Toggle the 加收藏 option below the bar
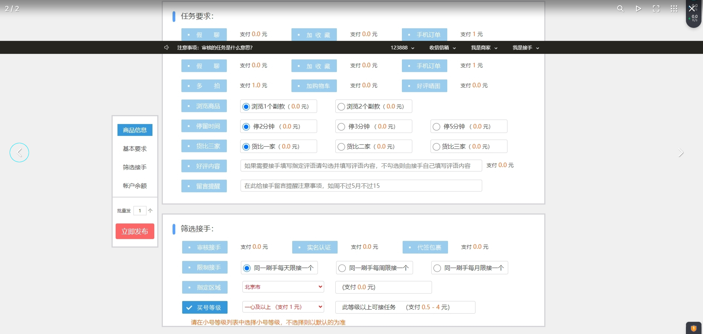Image resolution: width=703 pixels, height=334 pixels. tap(314, 66)
